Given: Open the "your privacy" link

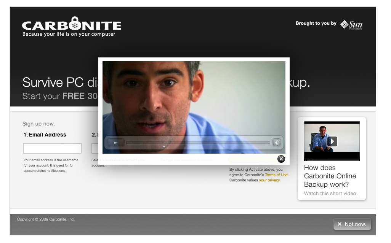Looking at the screenshot, I should tap(269, 180).
